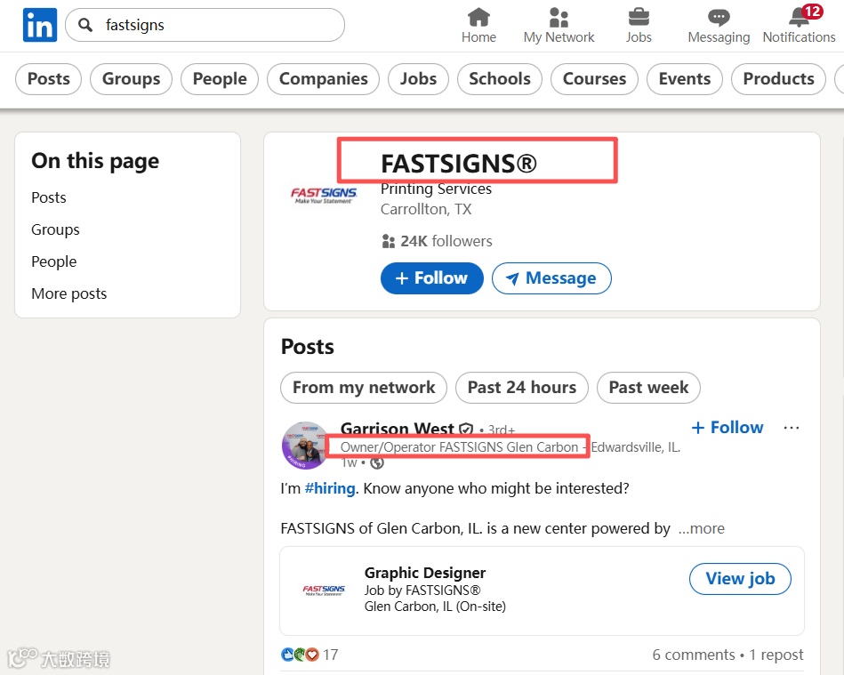The image size is (844, 675).
Task: Jump to People in On this page
Action: [54, 261]
